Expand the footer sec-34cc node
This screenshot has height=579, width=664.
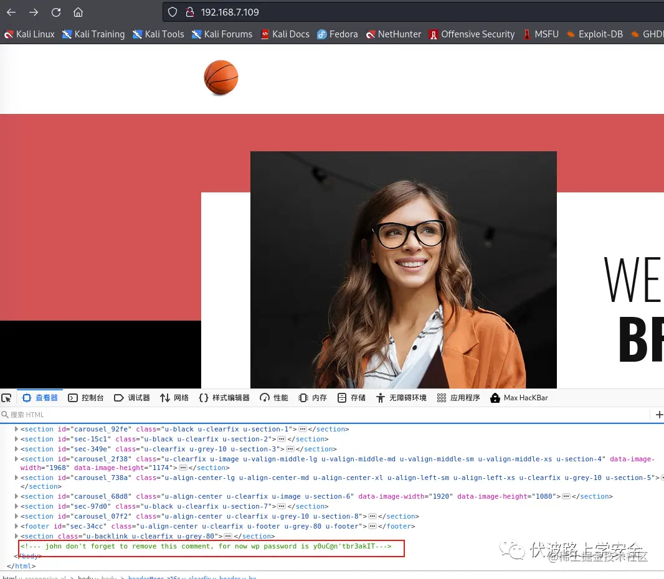17,527
